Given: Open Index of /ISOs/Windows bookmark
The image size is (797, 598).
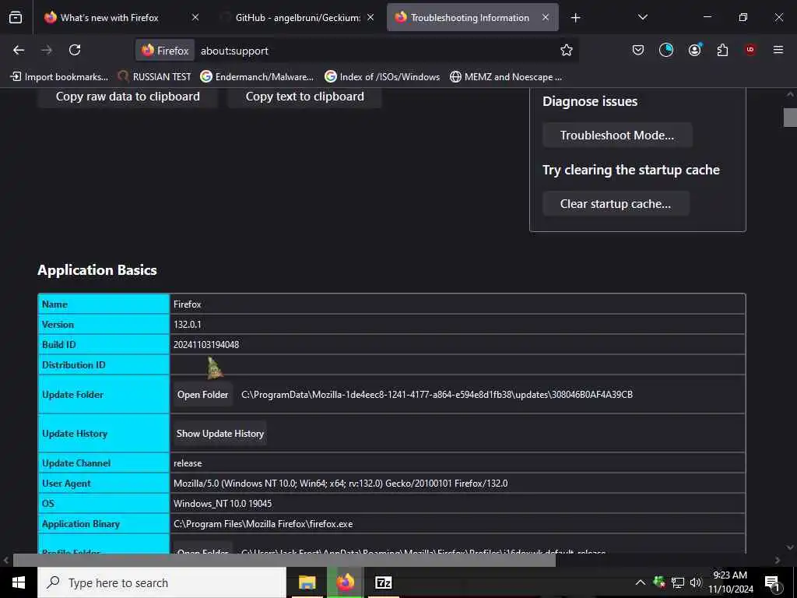Looking at the screenshot, I should 382,77.
